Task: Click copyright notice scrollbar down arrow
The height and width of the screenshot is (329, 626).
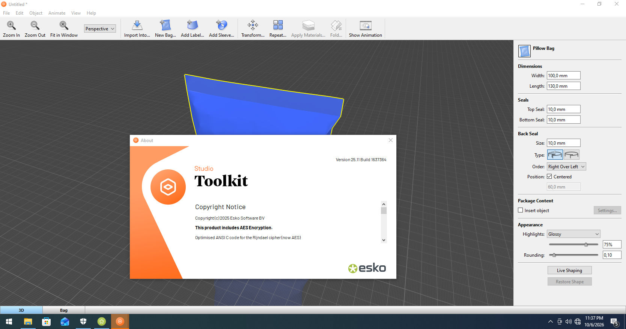Action: pyautogui.click(x=384, y=240)
